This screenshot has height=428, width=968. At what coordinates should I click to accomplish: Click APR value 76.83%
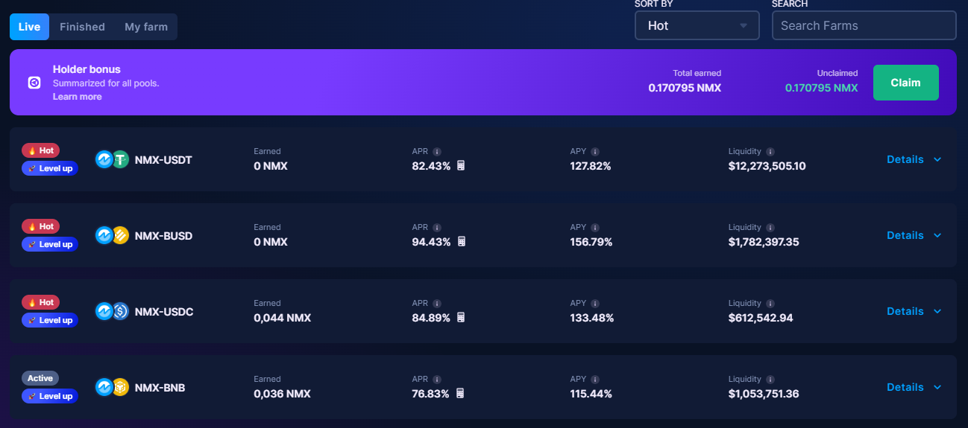point(431,394)
